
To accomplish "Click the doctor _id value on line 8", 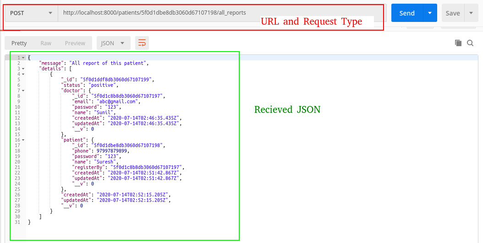I will point(127,96).
